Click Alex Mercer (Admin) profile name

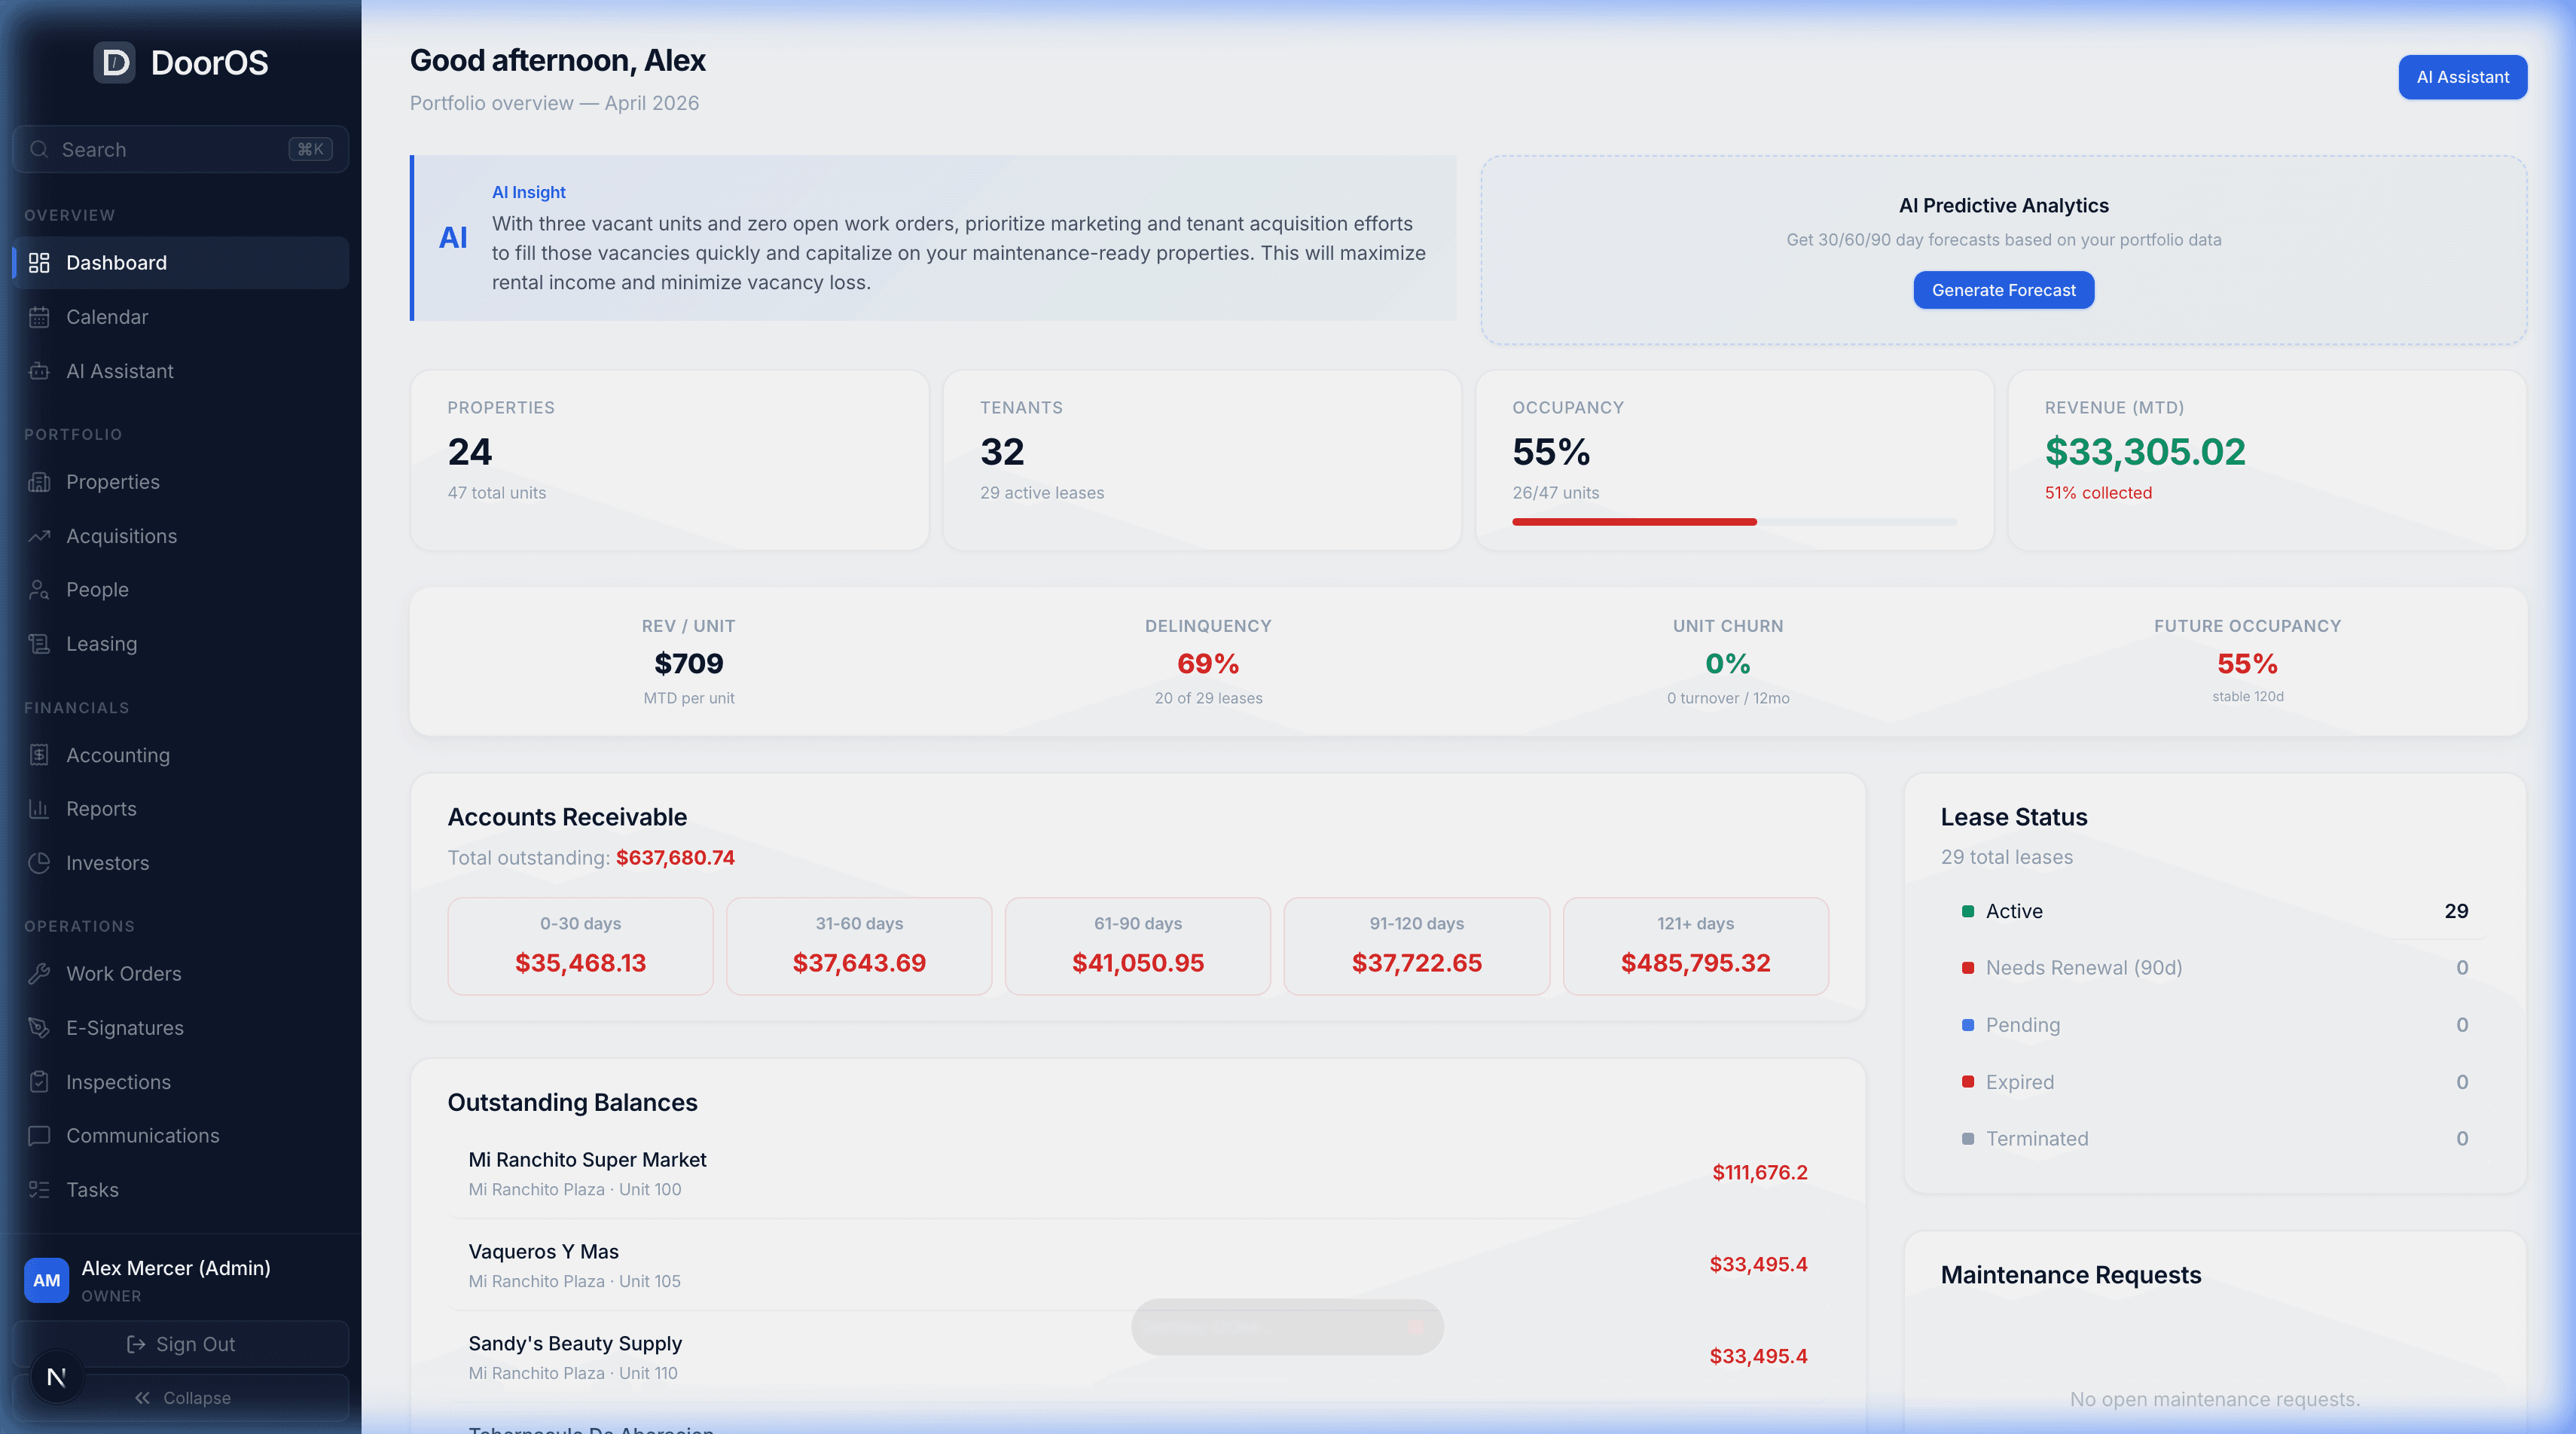pyautogui.click(x=176, y=1268)
